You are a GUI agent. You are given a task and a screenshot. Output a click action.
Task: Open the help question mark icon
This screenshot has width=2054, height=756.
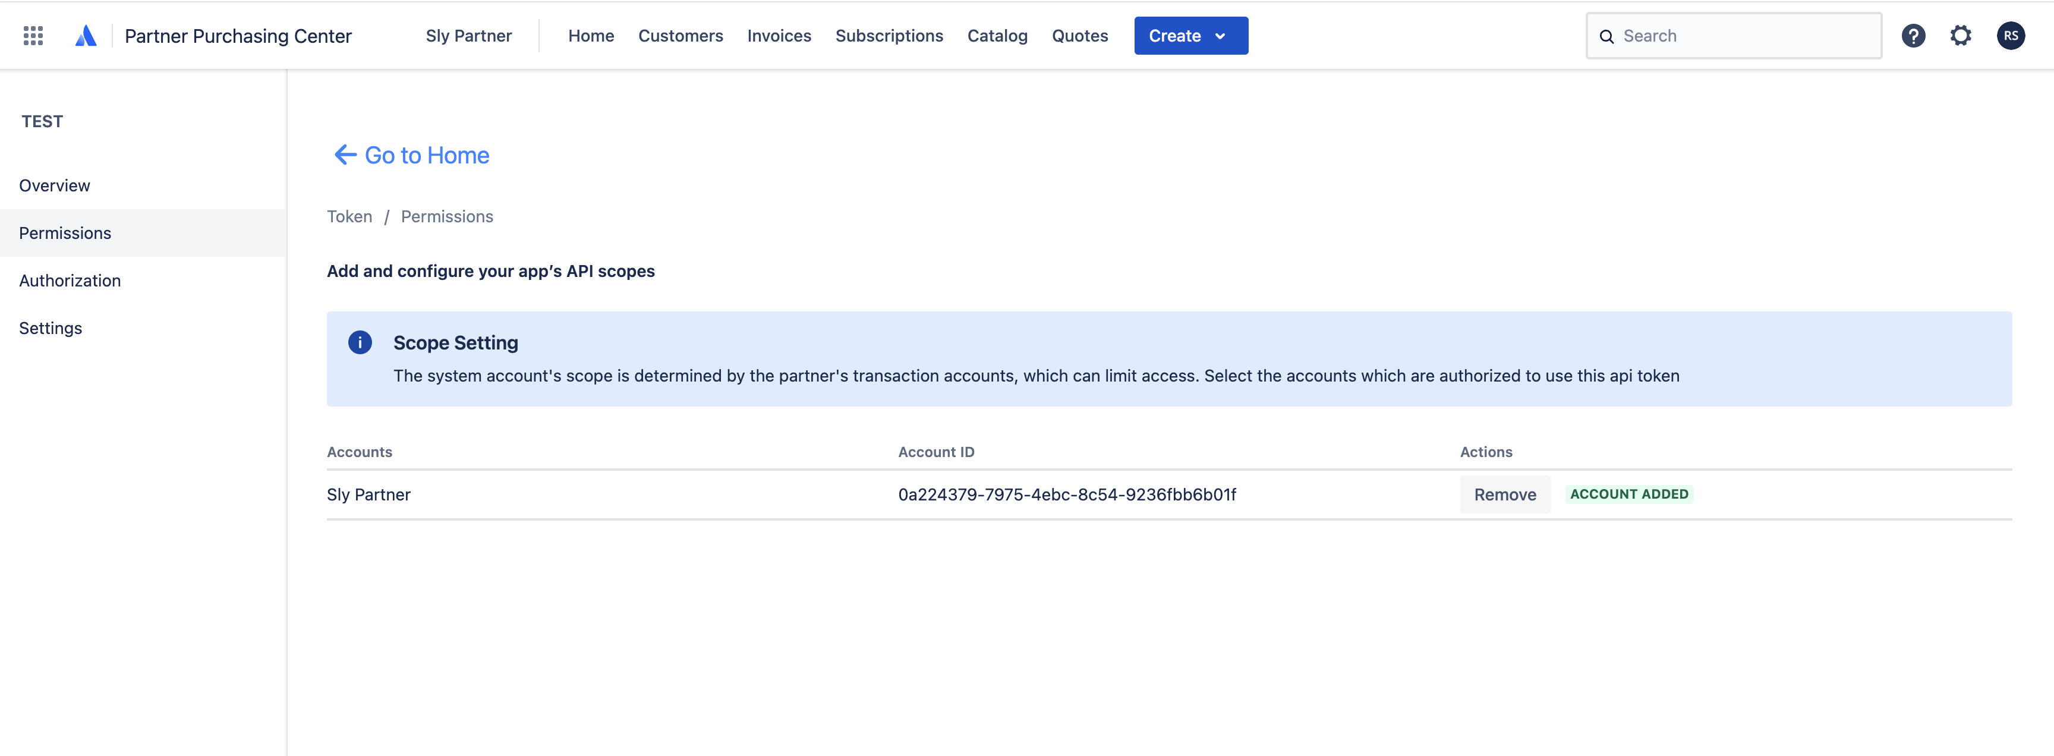point(1914,35)
